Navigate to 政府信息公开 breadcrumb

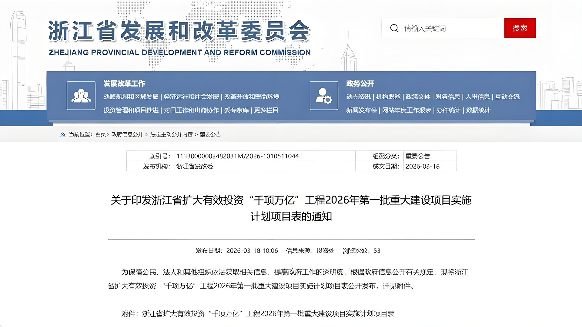[127, 134]
